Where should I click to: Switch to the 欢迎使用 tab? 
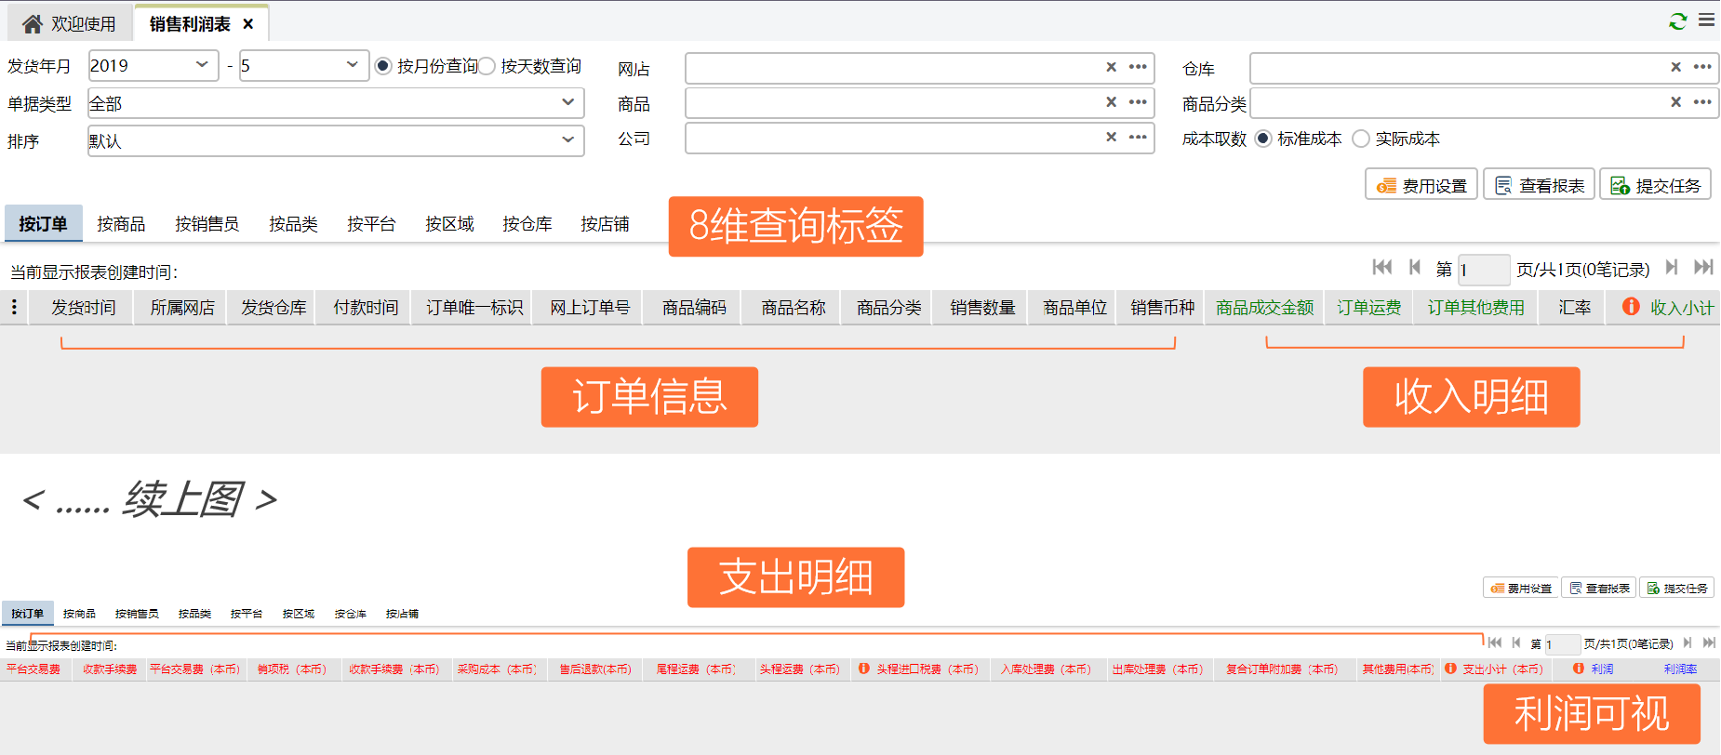pyautogui.click(x=71, y=24)
